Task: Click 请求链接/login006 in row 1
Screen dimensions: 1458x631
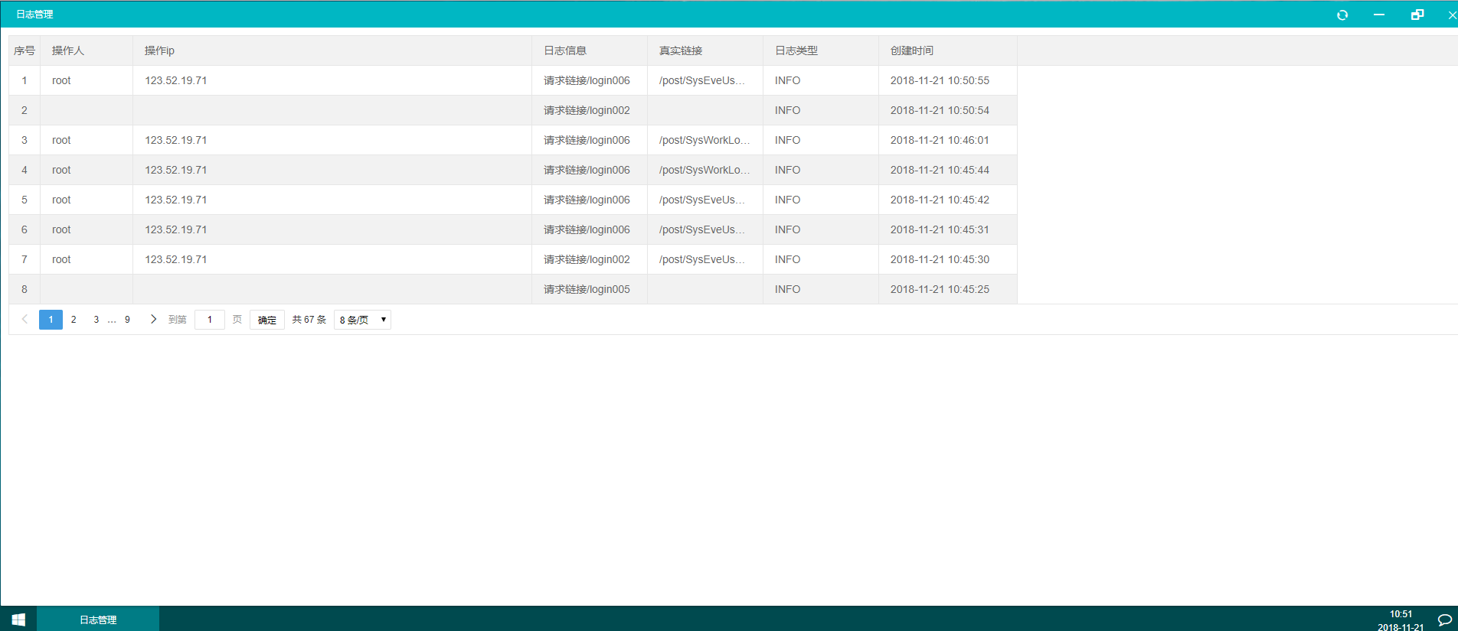Action: (587, 80)
